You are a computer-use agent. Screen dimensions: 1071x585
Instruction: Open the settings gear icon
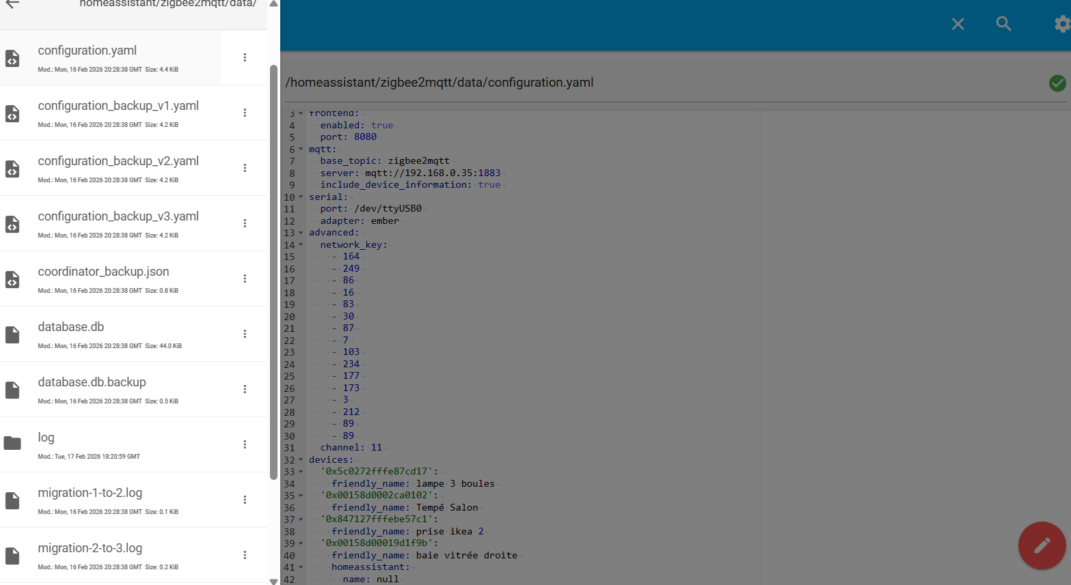coord(1061,25)
